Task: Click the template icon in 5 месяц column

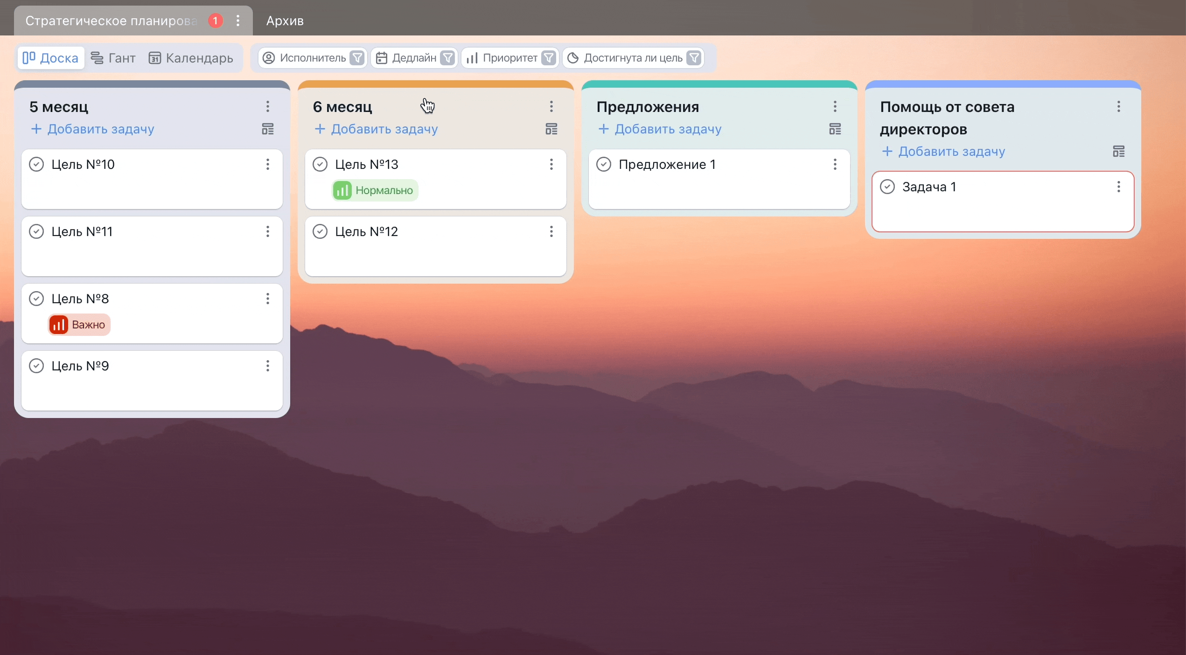Action: [x=268, y=129]
